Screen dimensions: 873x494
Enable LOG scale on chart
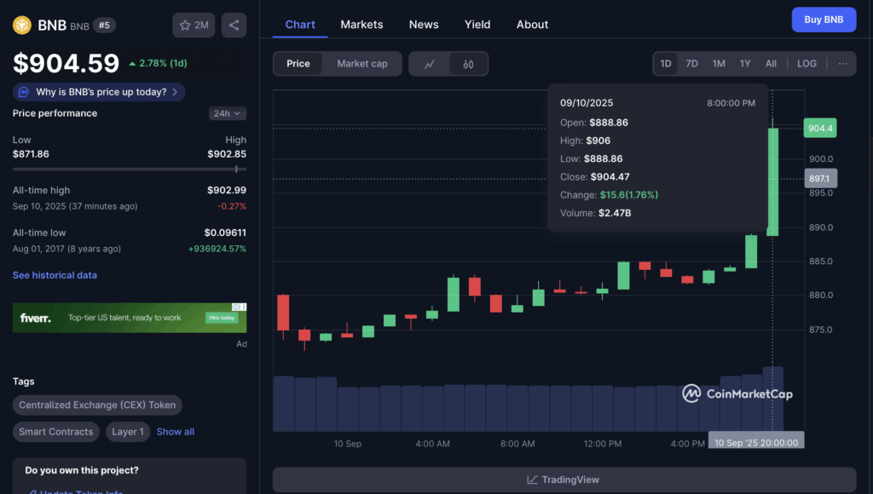tap(807, 64)
